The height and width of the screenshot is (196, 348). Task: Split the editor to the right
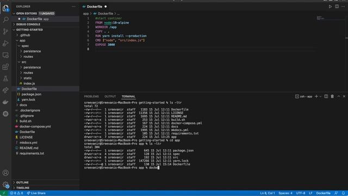[x=337, y=7]
